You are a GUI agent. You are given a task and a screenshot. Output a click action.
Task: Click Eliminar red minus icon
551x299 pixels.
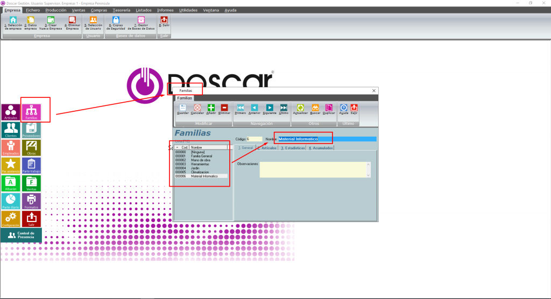(224, 109)
